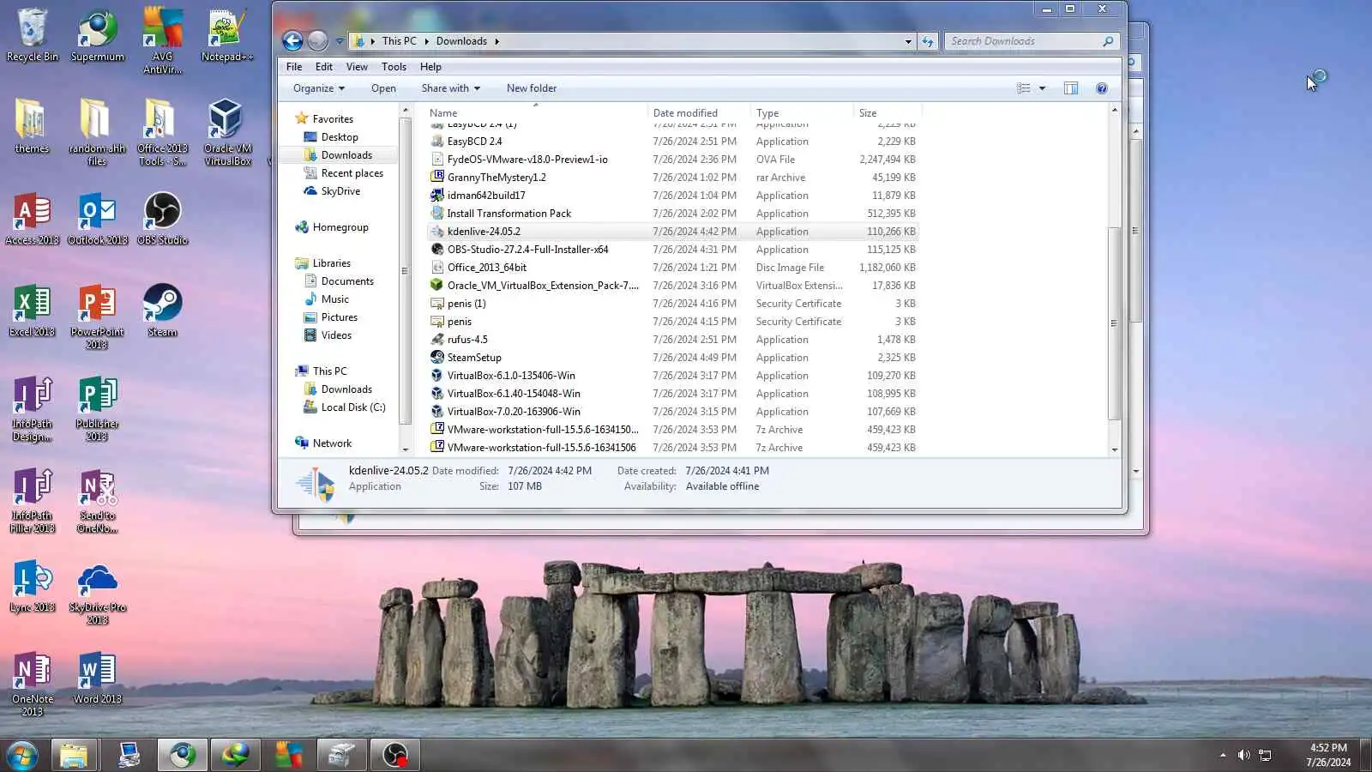Select the OneNote 2013 desktop shortcut
Viewport: 1372px width, 772px height.
click(33, 685)
